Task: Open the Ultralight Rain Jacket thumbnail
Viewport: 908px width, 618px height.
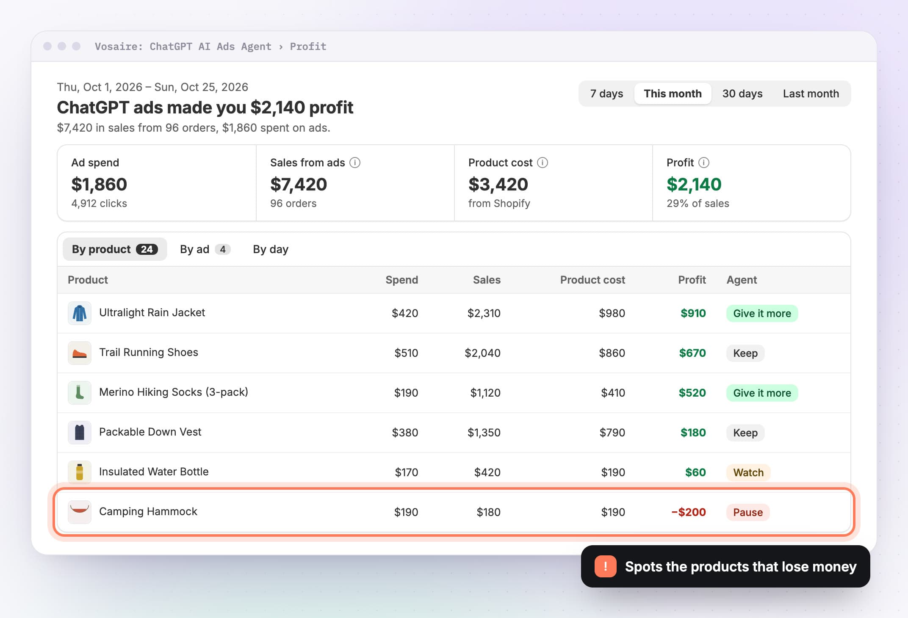Action: (x=80, y=313)
